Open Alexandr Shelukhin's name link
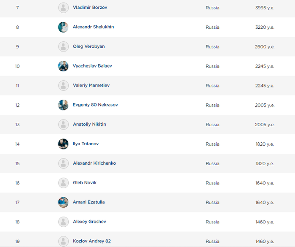The width and height of the screenshot is (295, 247). [93, 27]
